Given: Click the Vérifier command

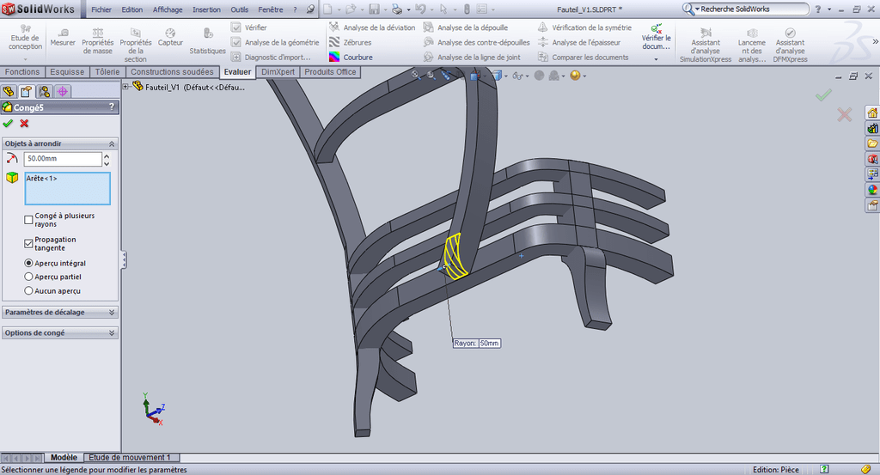Looking at the screenshot, I should click(248, 27).
